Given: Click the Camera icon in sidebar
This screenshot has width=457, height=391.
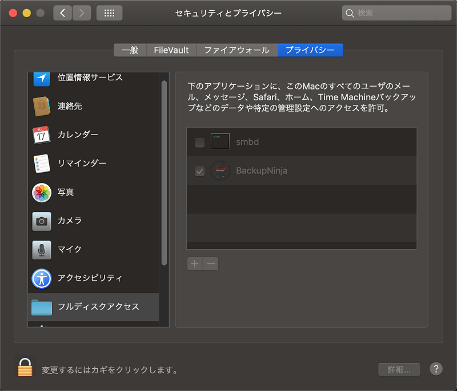Looking at the screenshot, I should pyautogui.click(x=42, y=221).
